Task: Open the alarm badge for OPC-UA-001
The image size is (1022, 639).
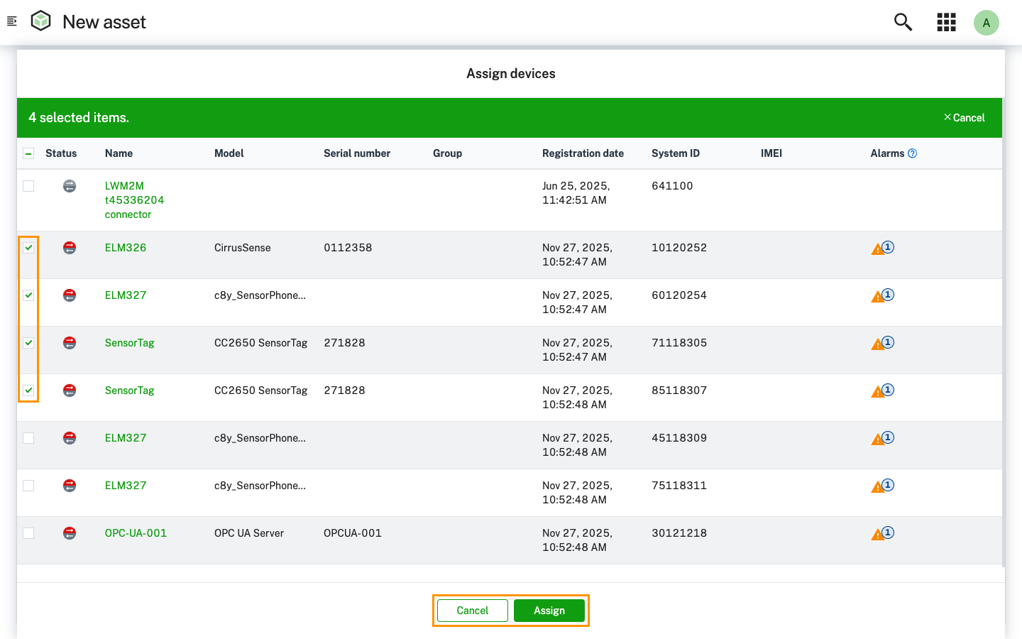Action: pos(881,532)
